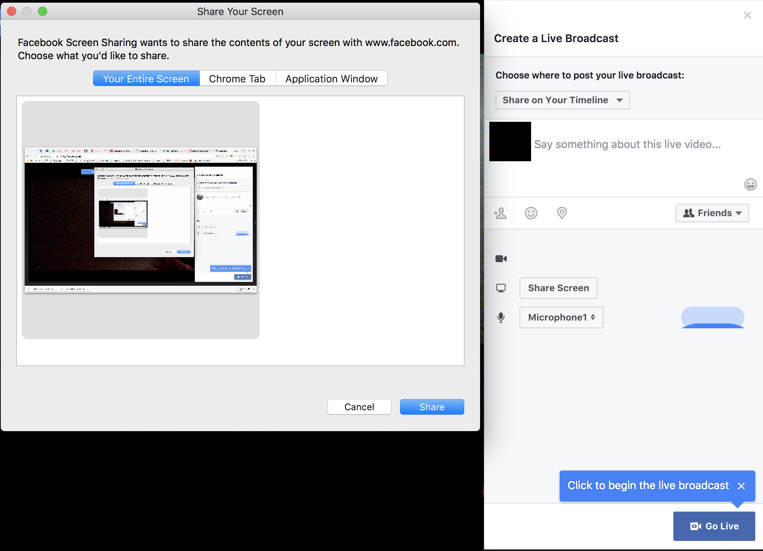The width and height of the screenshot is (763, 551).
Task: Select the Your Entire Screen tab
Action: [x=146, y=78]
